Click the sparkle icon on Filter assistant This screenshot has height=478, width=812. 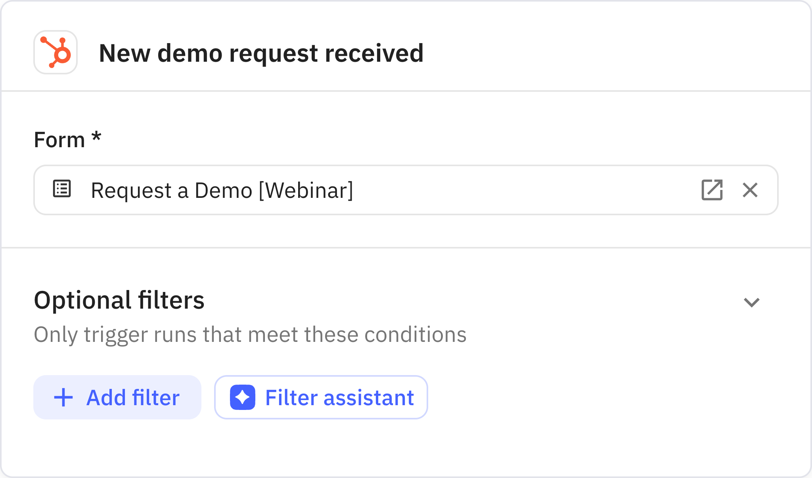(243, 397)
